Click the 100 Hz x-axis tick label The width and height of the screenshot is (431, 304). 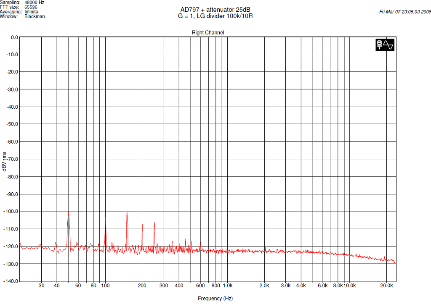click(106, 286)
